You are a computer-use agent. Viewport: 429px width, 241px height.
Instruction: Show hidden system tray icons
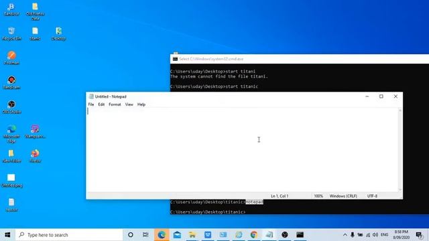point(345,235)
